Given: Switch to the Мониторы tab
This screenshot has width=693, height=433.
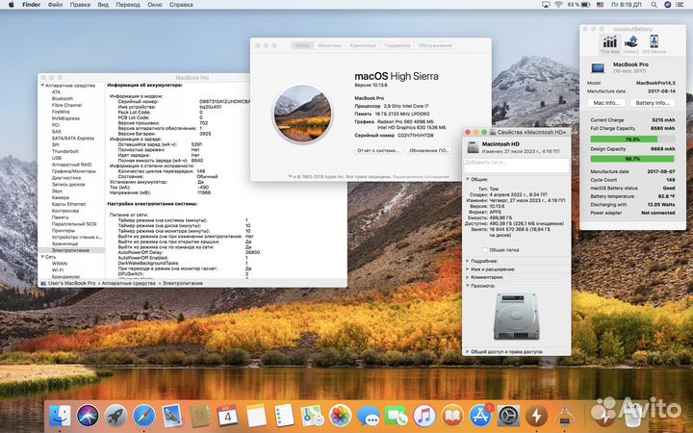Looking at the screenshot, I should tap(330, 45).
